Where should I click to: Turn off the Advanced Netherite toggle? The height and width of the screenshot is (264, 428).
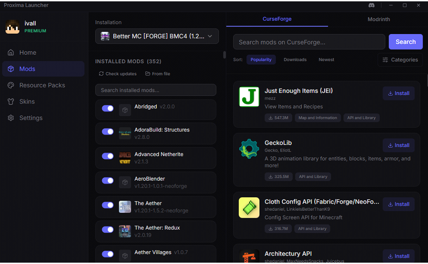[108, 156]
